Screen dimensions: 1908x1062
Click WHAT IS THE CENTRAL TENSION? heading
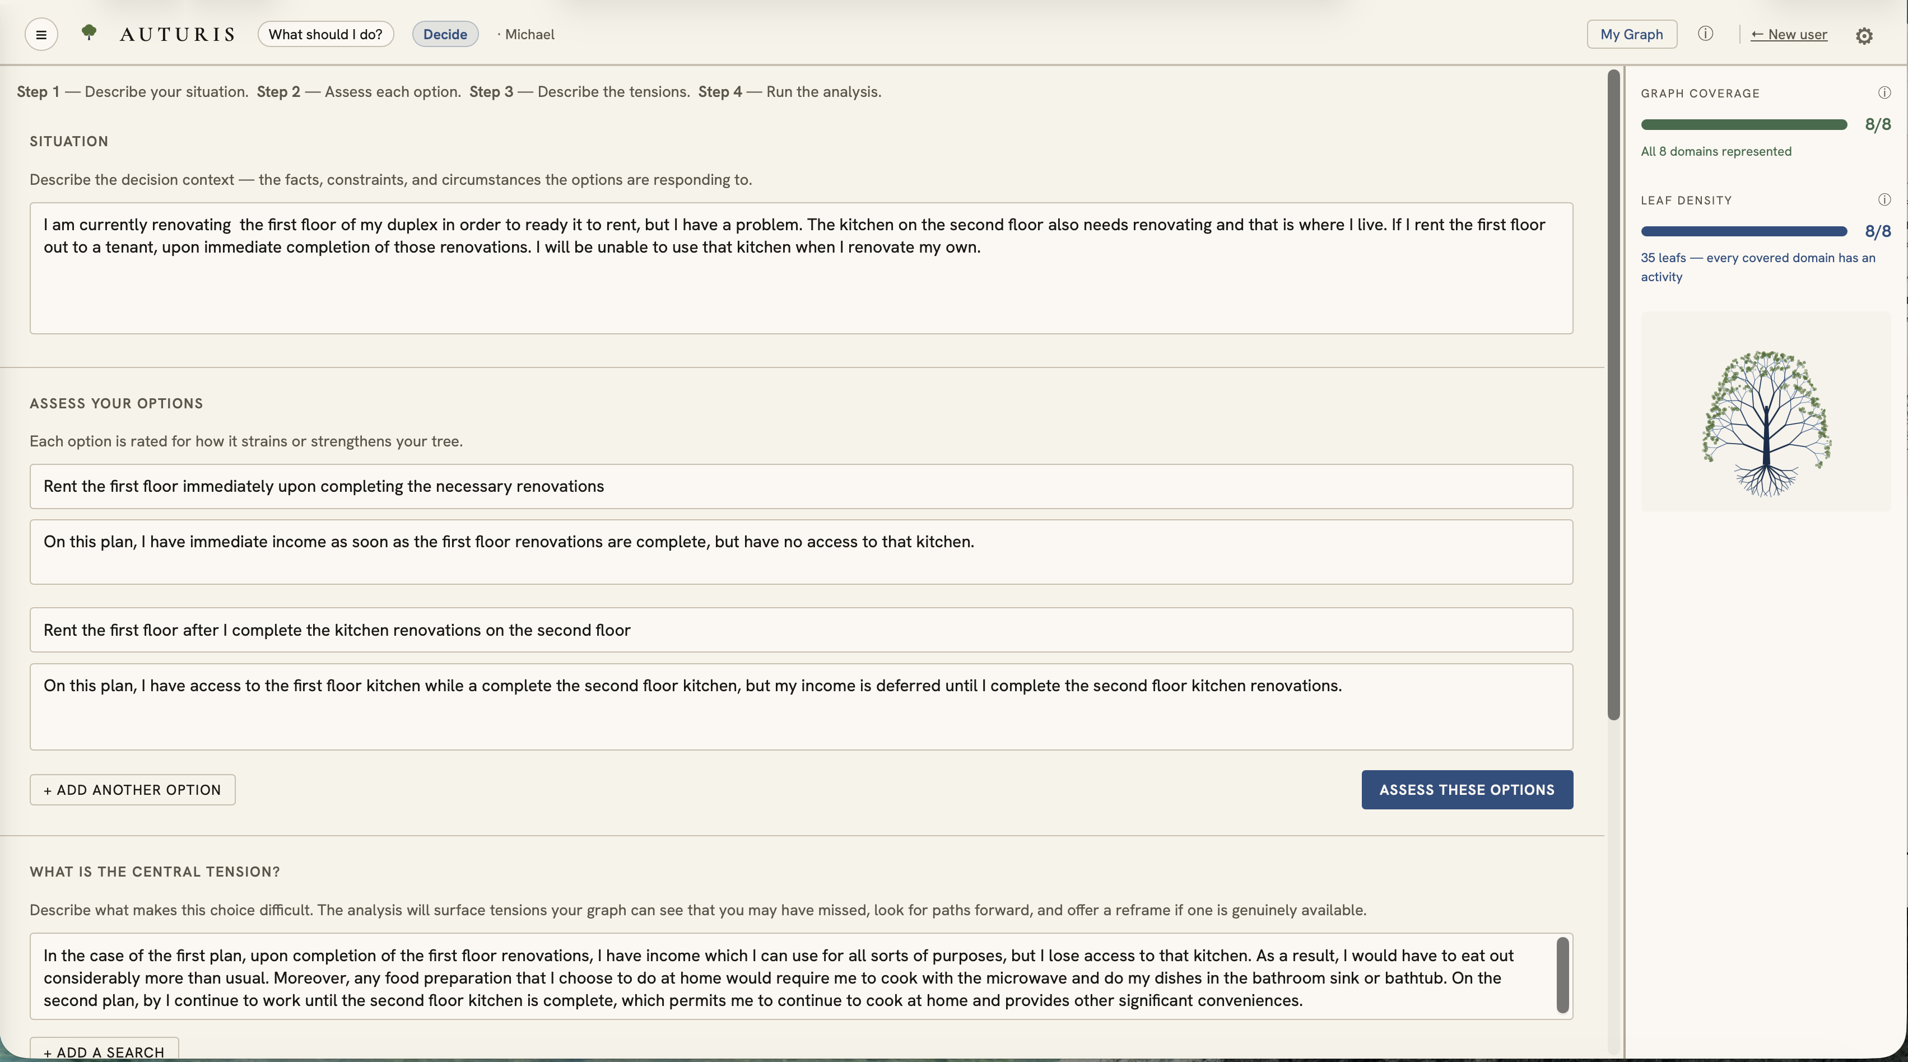(155, 872)
